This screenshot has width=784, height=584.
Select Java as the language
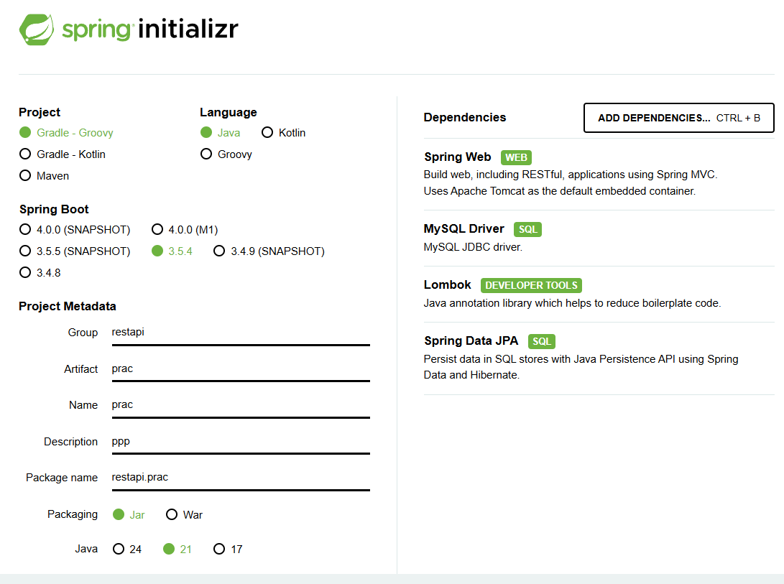point(220,132)
